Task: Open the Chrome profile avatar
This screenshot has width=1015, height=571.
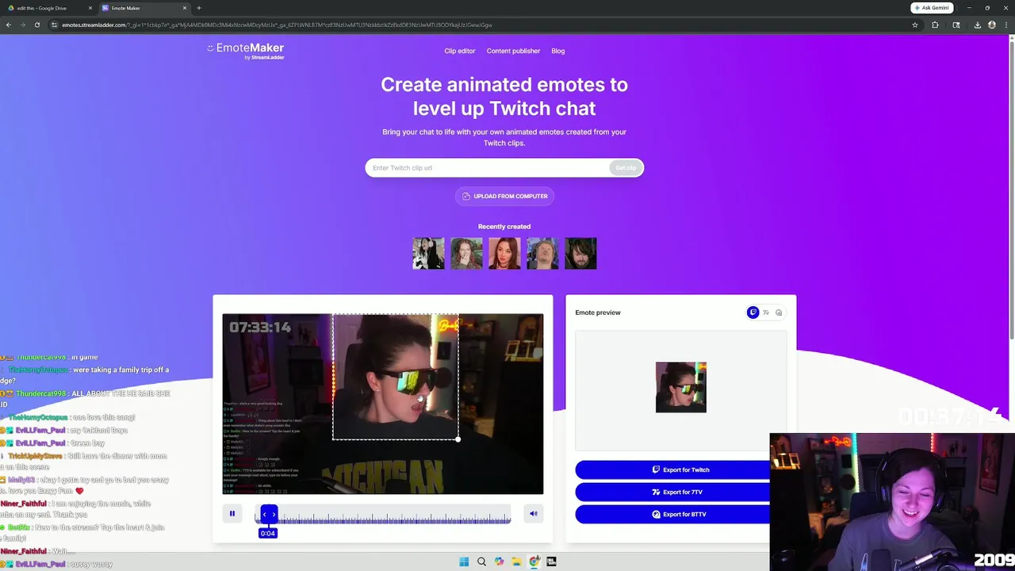Action: (x=991, y=25)
